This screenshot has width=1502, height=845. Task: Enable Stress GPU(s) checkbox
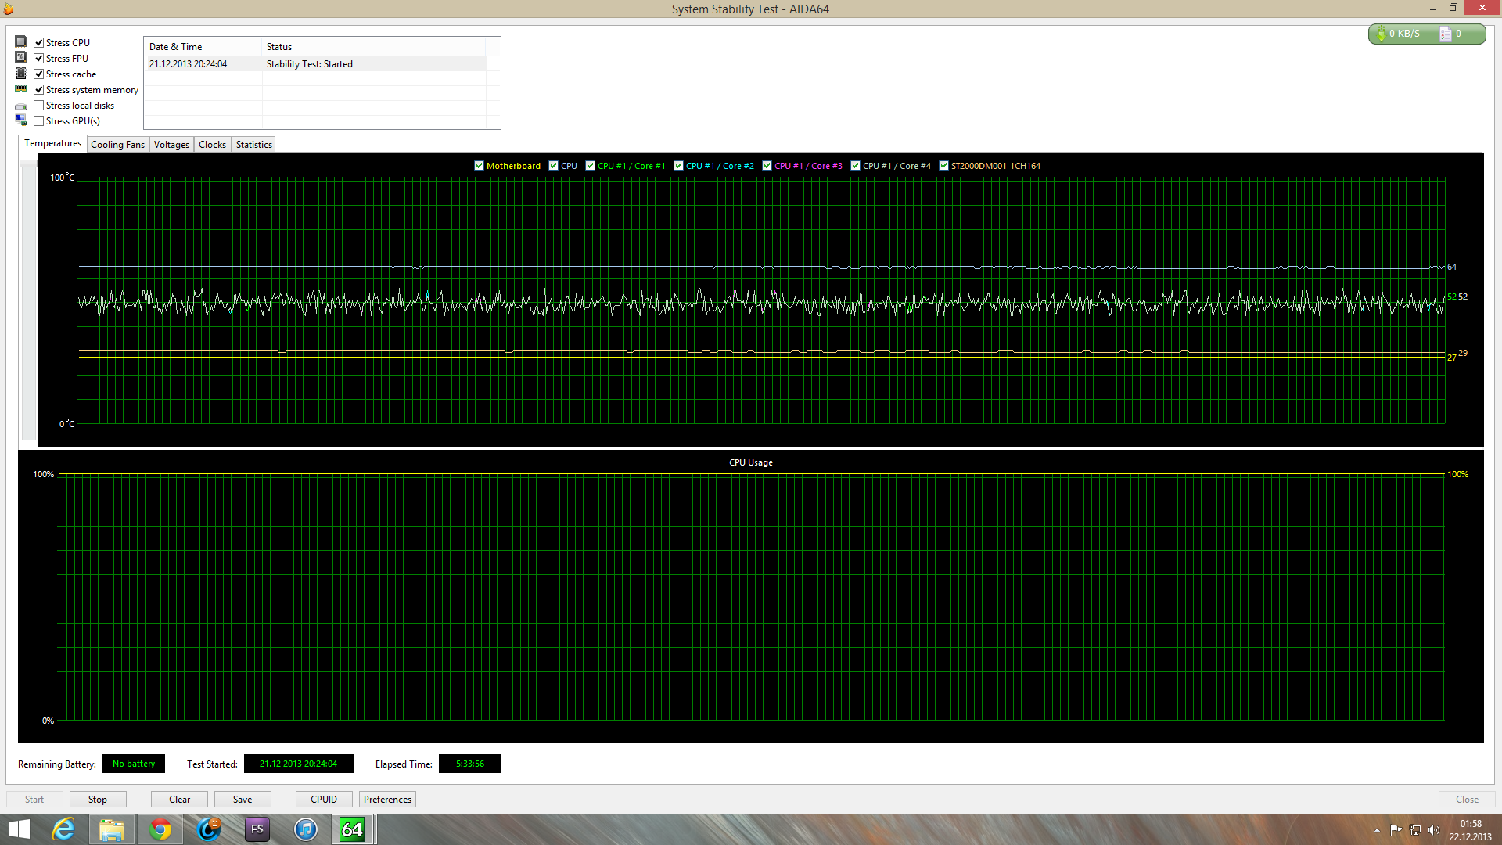click(x=39, y=121)
